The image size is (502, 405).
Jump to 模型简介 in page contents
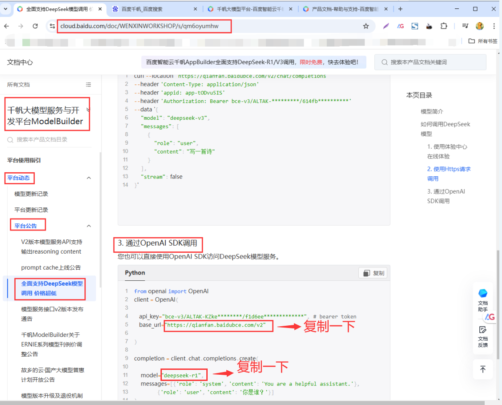[x=432, y=112]
